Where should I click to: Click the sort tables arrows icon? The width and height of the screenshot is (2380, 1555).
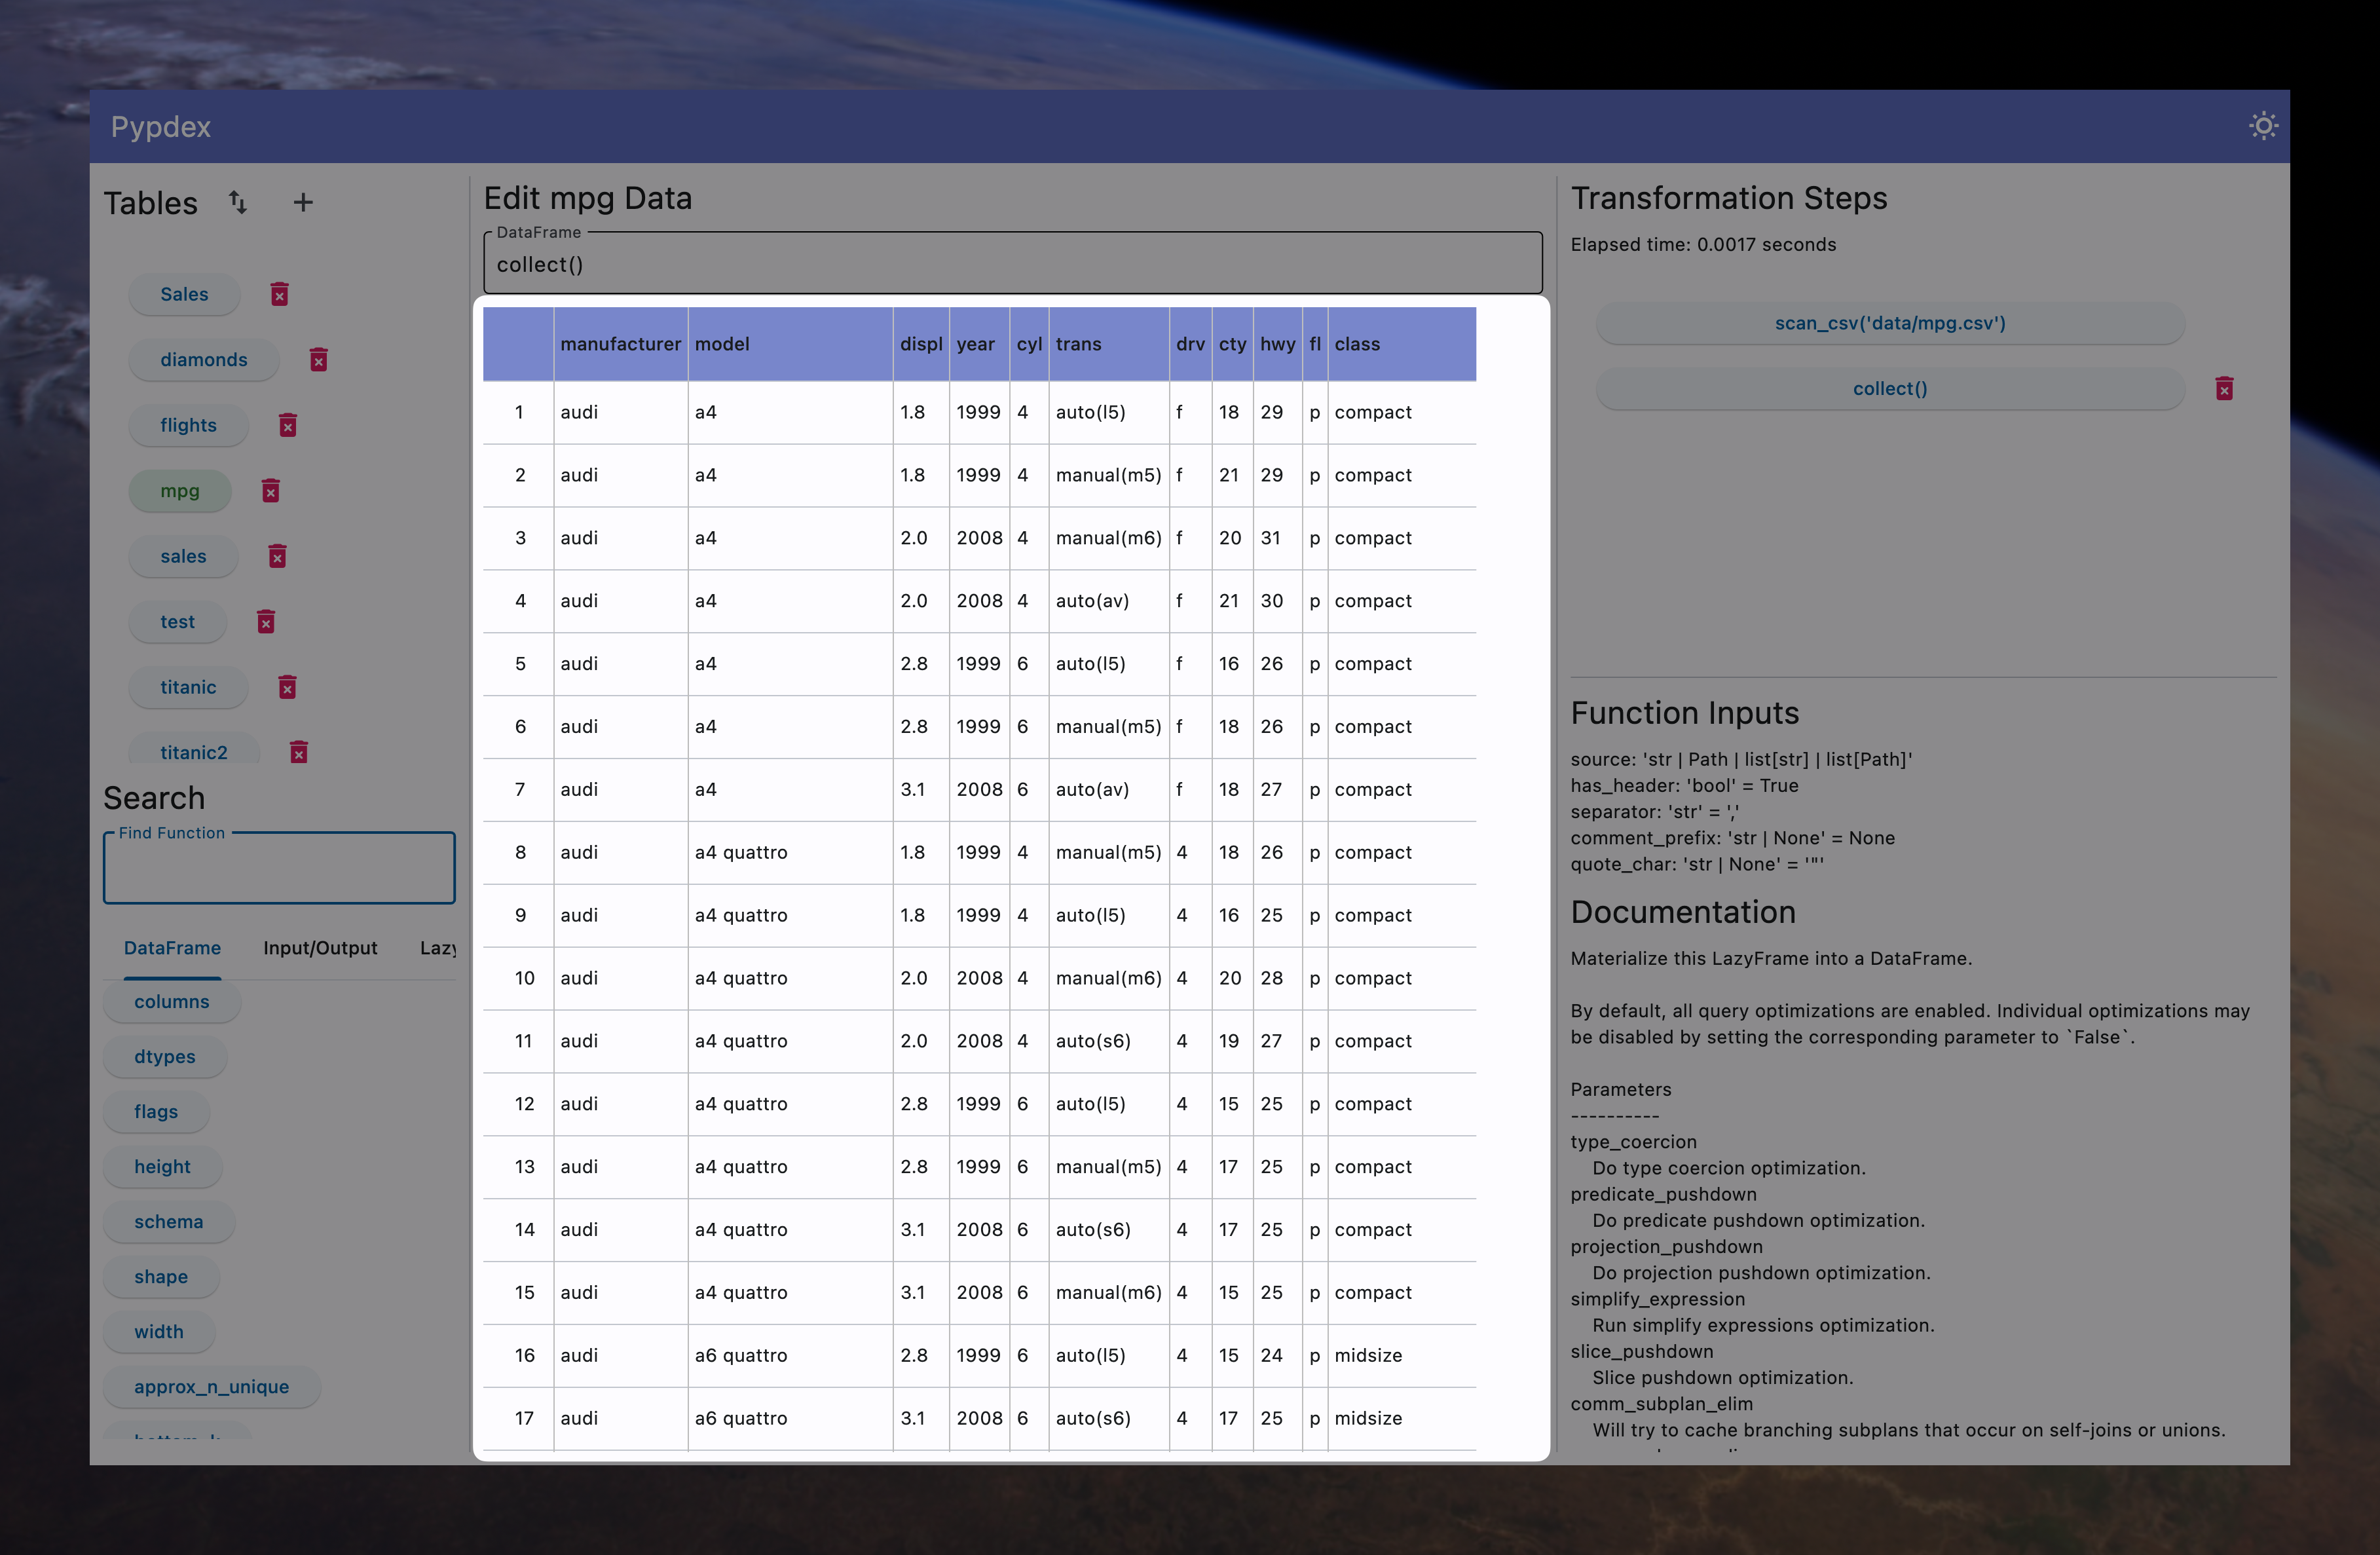pos(238,203)
